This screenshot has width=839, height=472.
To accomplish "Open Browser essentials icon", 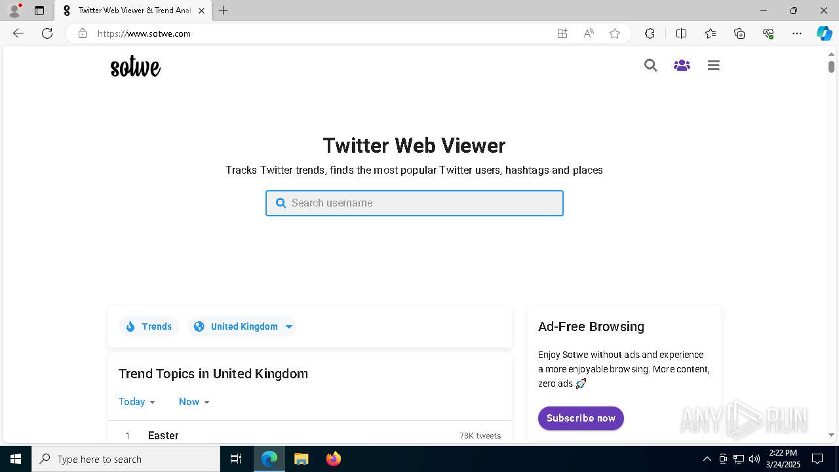I will coord(768,33).
